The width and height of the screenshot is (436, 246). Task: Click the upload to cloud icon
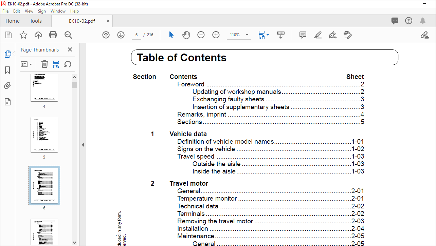coord(38,35)
